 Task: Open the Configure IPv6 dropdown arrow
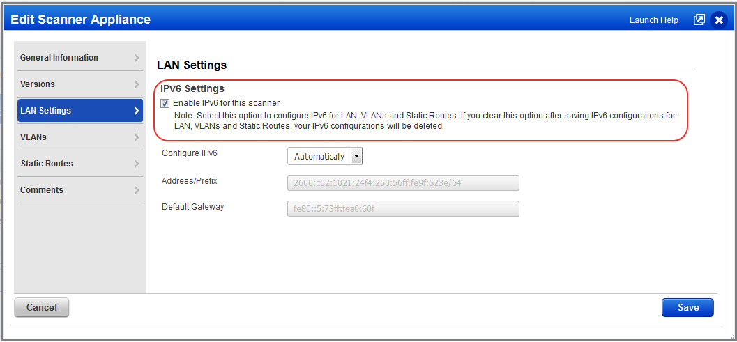pos(357,157)
